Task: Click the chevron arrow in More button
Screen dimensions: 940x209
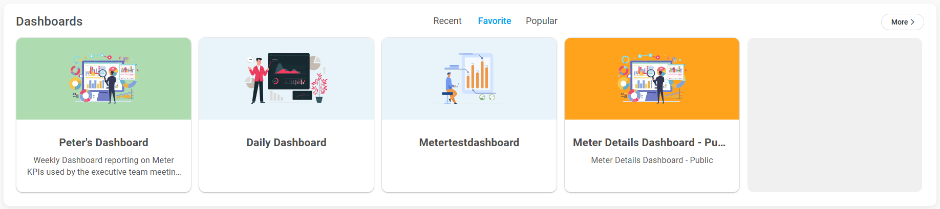Action: 912,22
